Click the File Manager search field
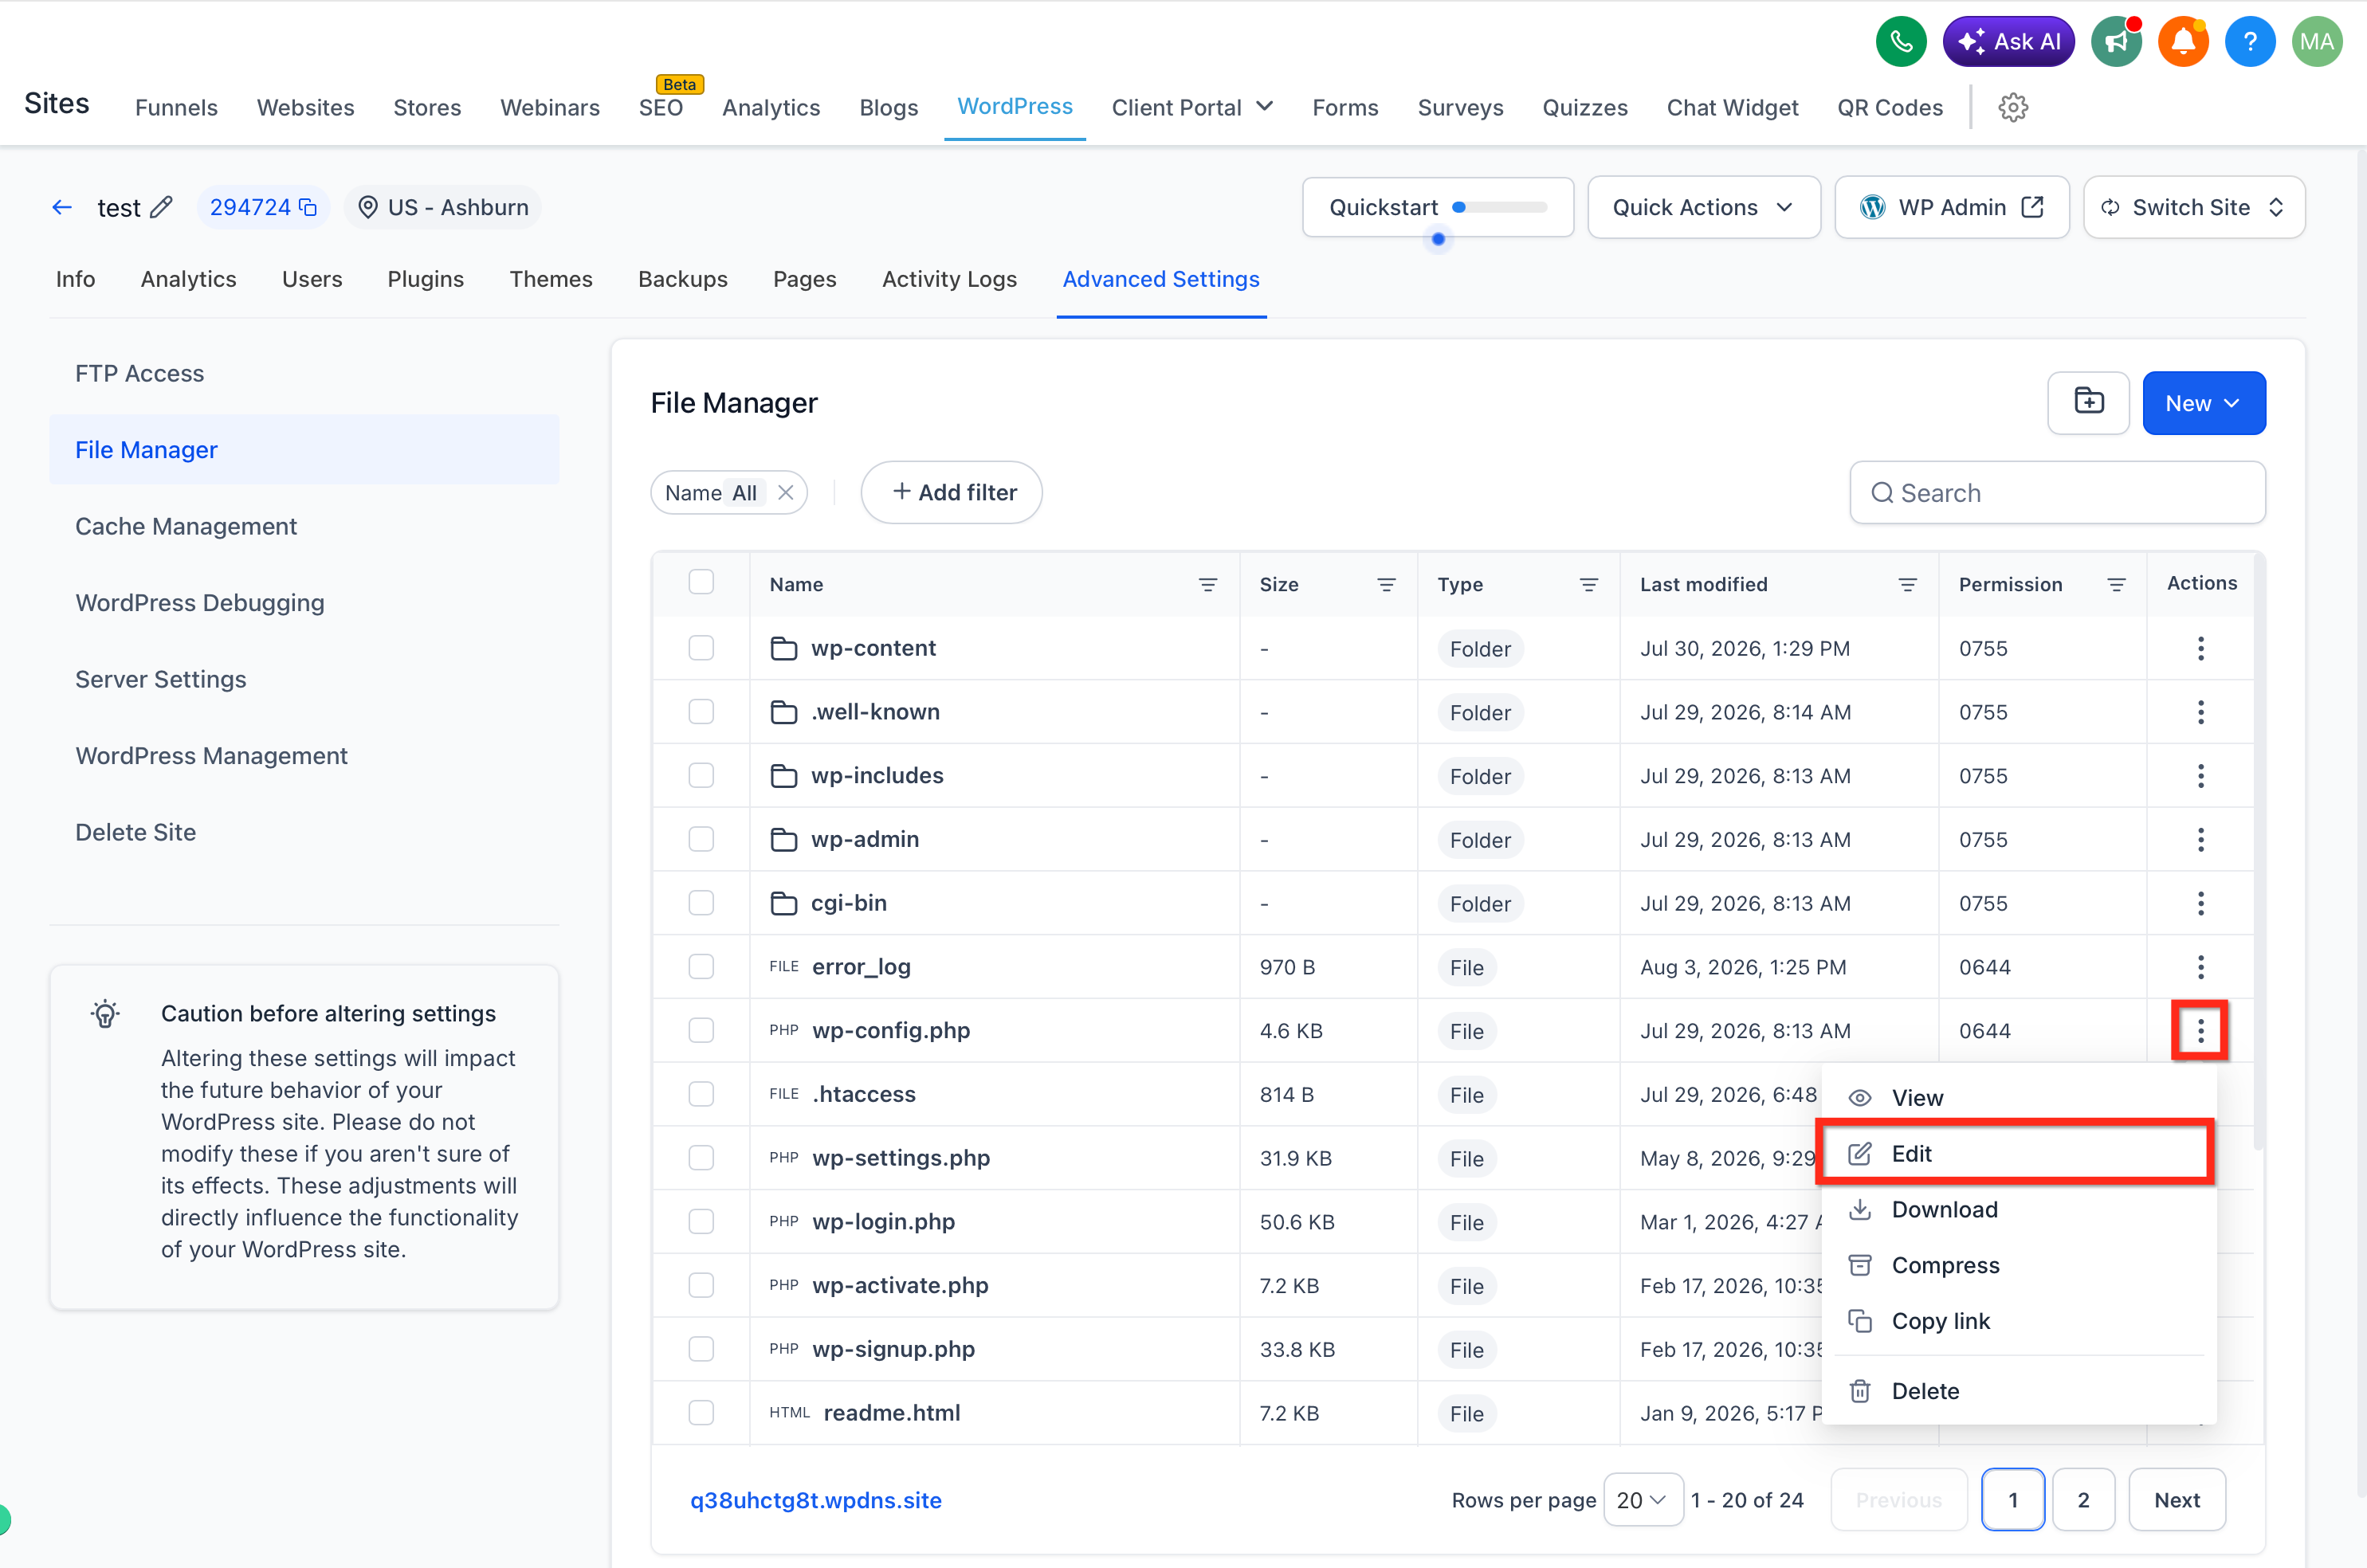This screenshot has width=2367, height=1568. pyautogui.click(x=2057, y=492)
